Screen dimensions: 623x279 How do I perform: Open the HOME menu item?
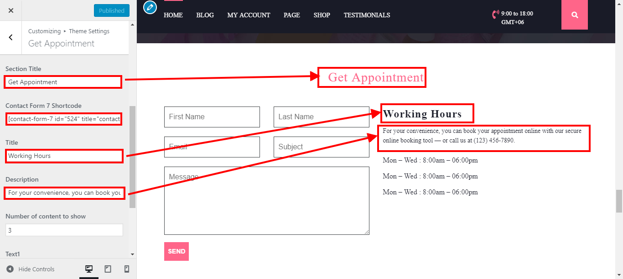pyautogui.click(x=173, y=15)
